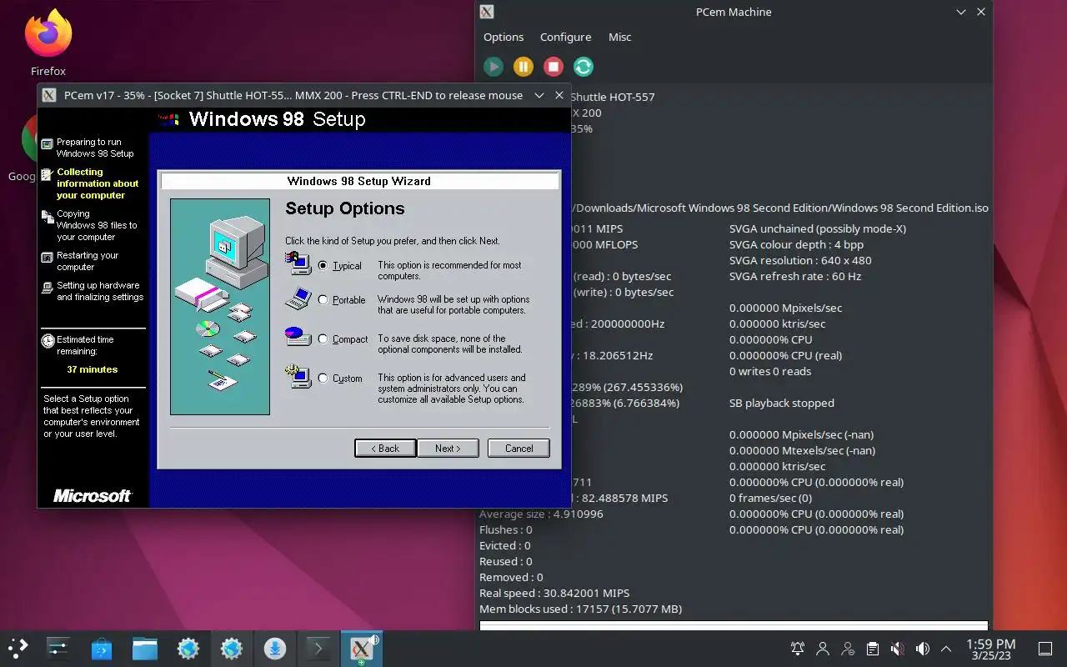Image resolution: width=1067 pixels, height=667 pixels.
Task: Stop emulation with the red stop button
Action: pyautogui.click(x=554, y=67)
